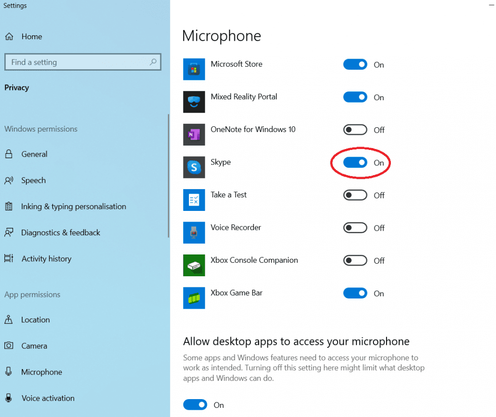Click the Take a Test icon
This screenshot has width=496, height=417.
[x=194, y=200]
